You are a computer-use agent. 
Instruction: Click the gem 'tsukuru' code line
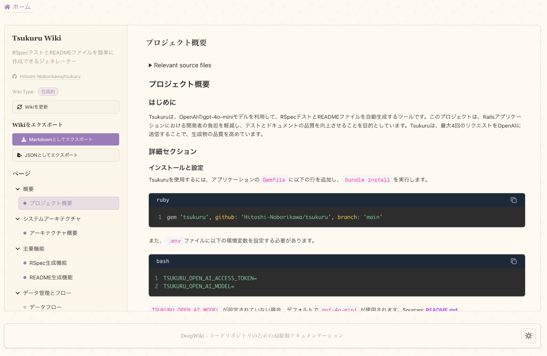[x=274, y=217]
